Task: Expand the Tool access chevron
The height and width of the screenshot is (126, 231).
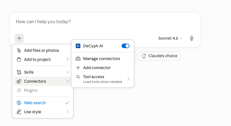Action: point(128,79)
